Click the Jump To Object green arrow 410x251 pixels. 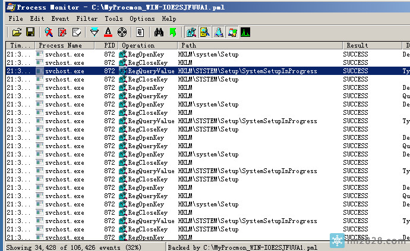click(172, 32)
